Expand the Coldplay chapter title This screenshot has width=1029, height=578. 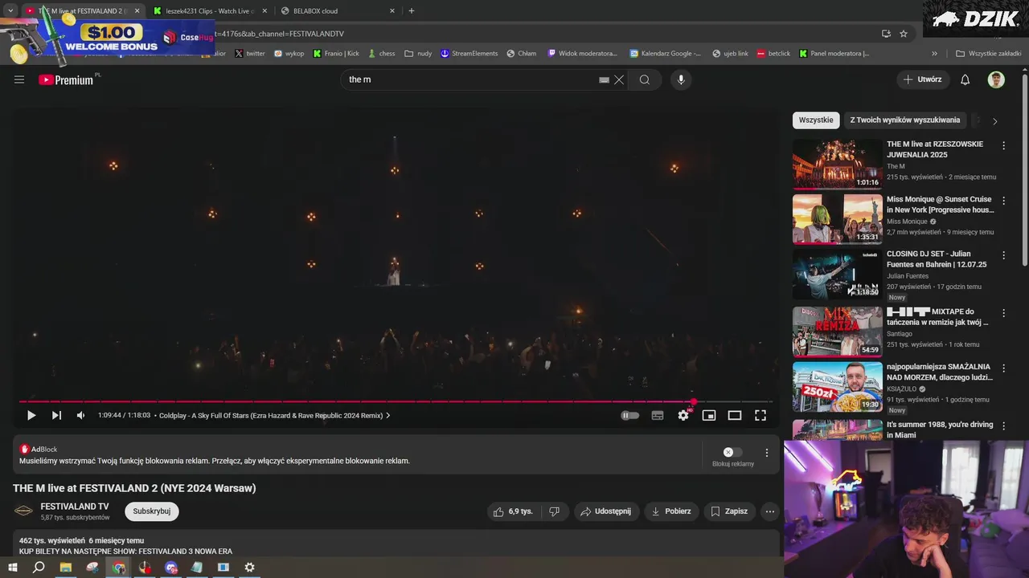(275, 415)
